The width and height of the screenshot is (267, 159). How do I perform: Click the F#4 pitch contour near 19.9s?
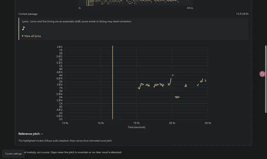click(141, 86)
